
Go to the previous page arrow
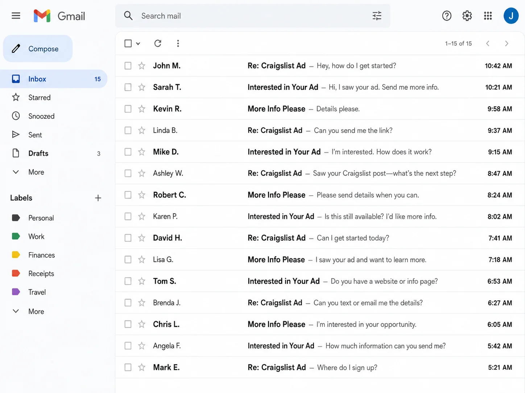coord(488,43)
